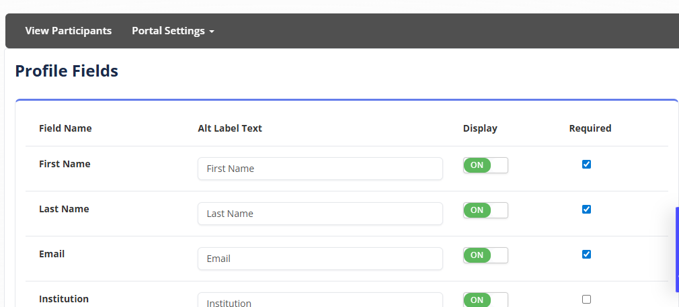This screenshot has height=307, width=679.
Task: Click the Field Name column header
Action: [x=65, y=128]
